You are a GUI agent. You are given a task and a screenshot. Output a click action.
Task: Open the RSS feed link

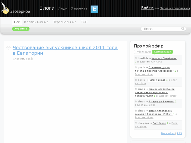click(x=179, y=133)
